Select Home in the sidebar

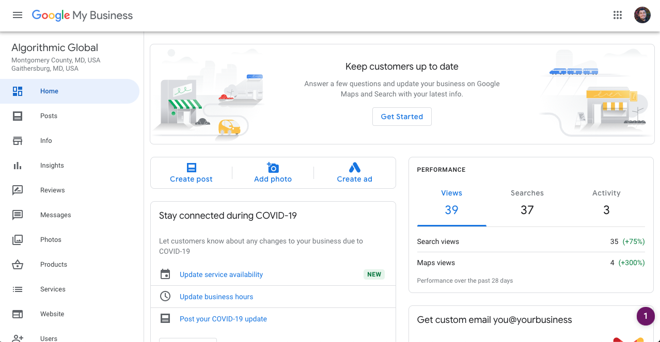click(70, 91)
